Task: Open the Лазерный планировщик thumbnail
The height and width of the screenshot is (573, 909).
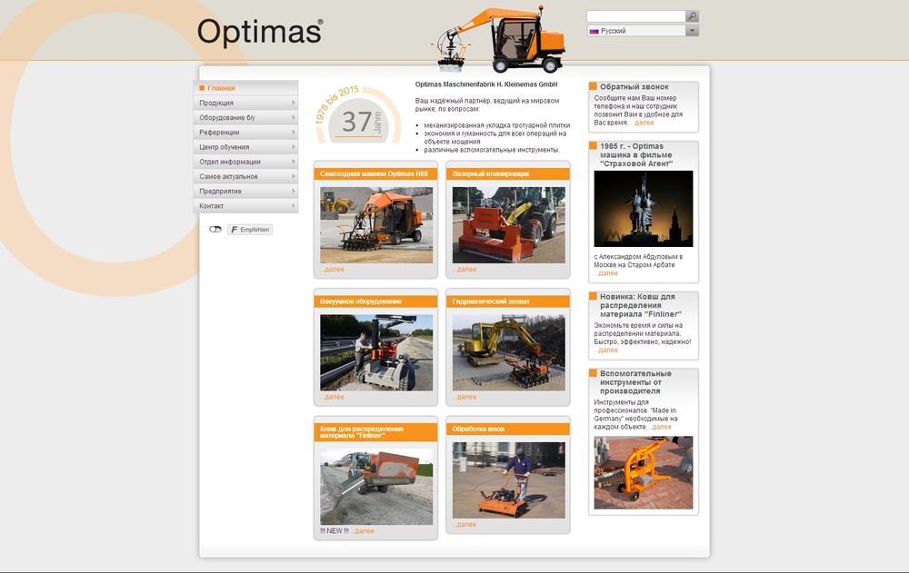Action: click(x=508, y=225)
